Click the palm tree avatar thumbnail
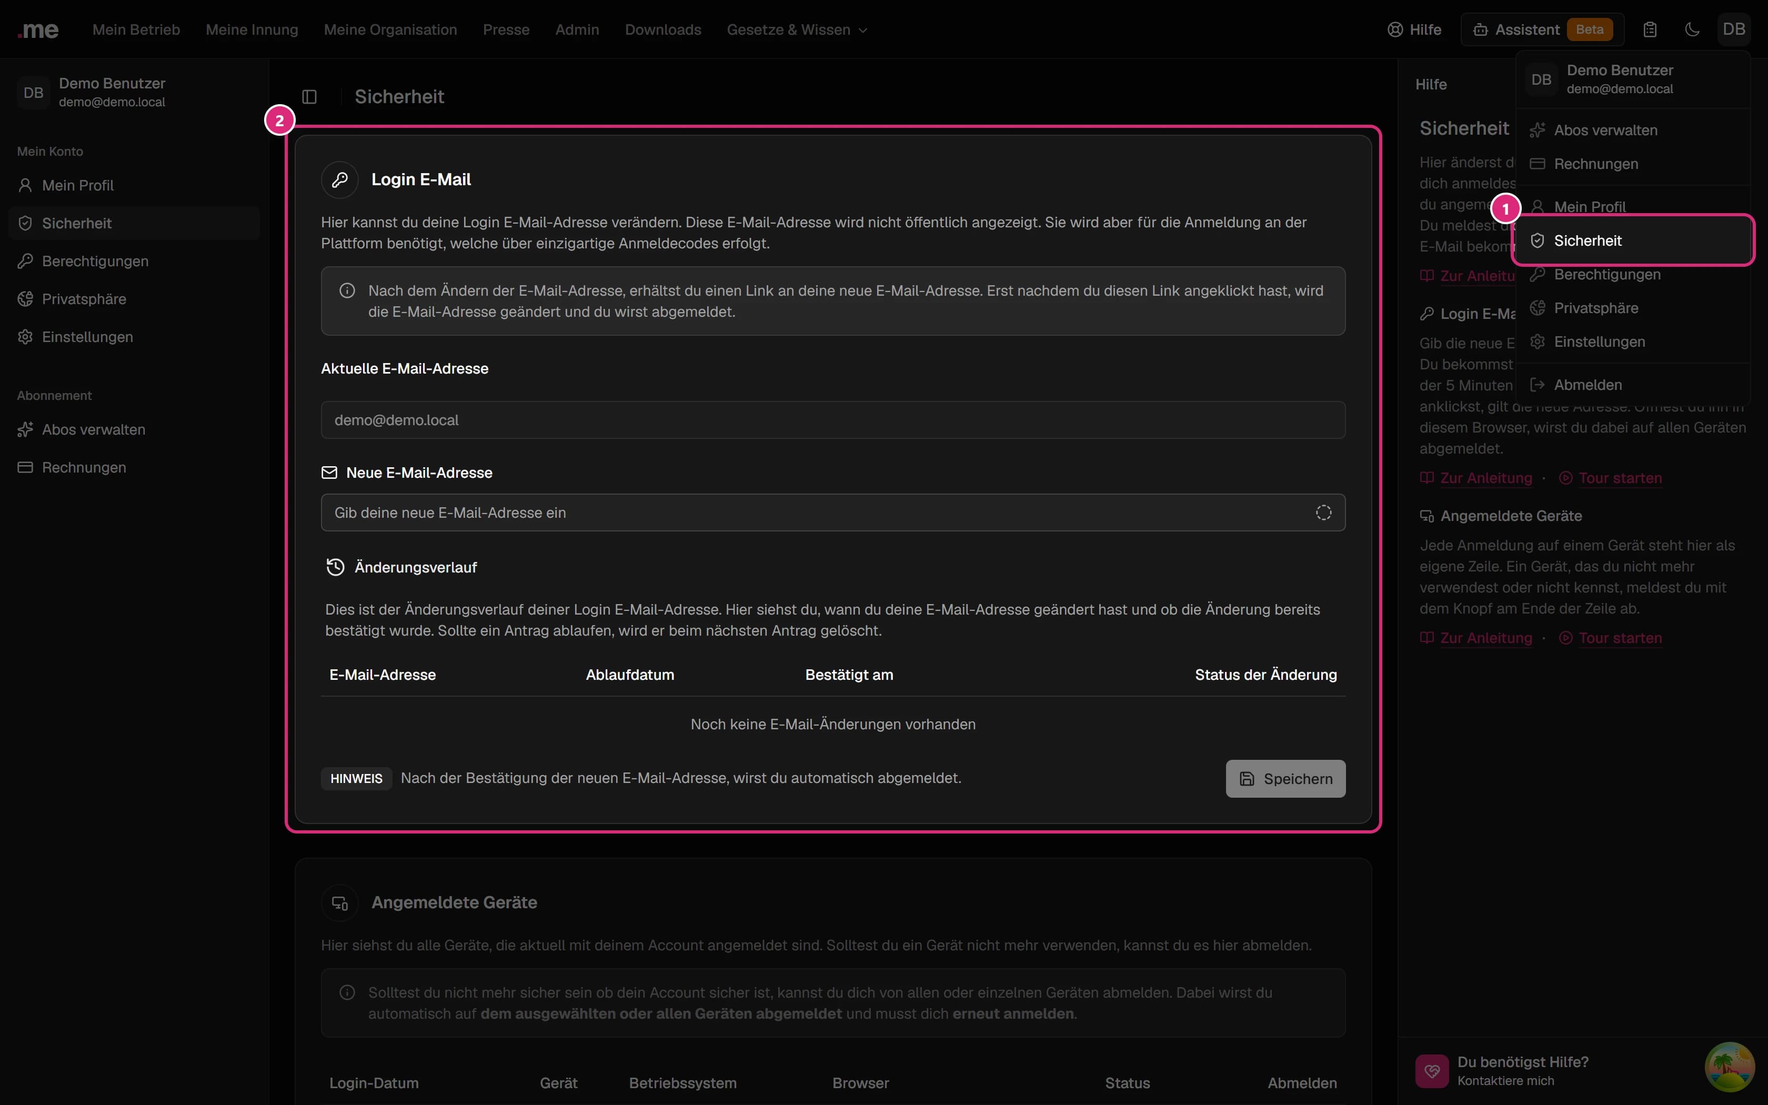The width and height of the screenshot is (1768, 1105). tap(1729, 1067)
